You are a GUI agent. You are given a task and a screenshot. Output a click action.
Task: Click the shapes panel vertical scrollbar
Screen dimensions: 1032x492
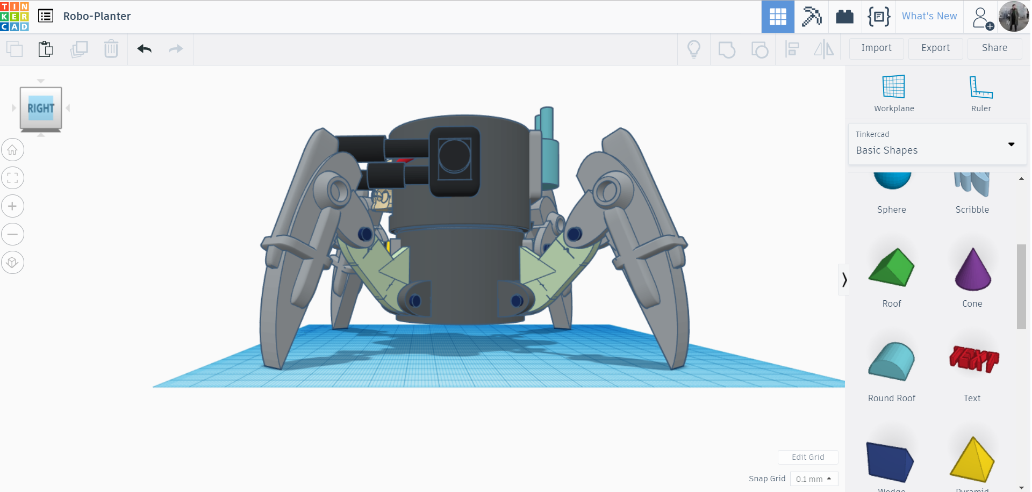pos(1021,287)
